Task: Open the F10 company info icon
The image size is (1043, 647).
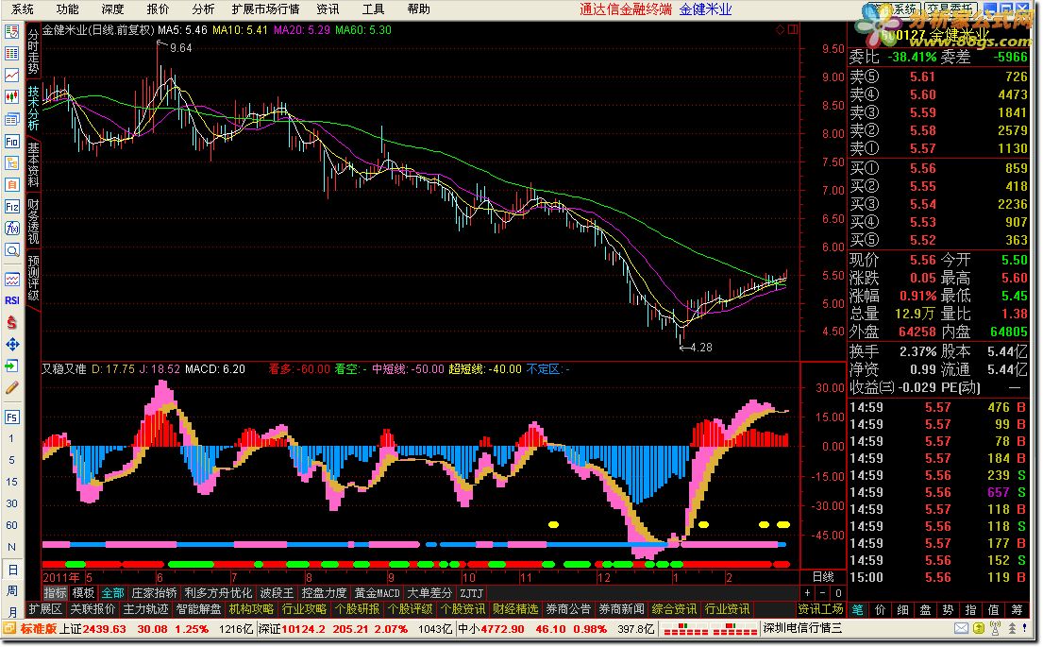Action: [12, 141]
